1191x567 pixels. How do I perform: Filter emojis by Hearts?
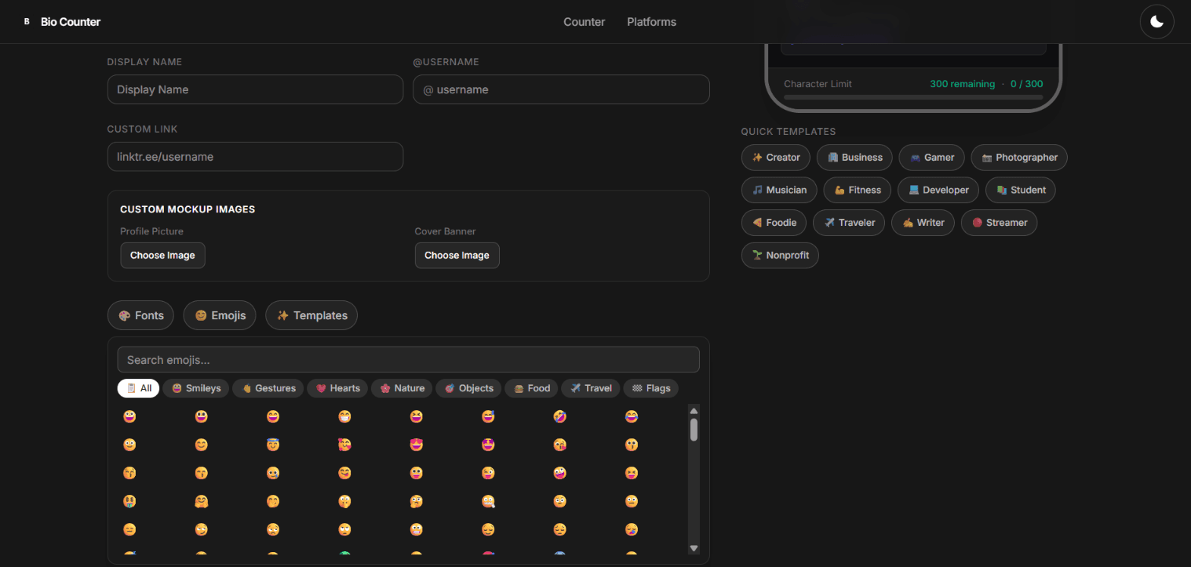[x=337, y=388]
